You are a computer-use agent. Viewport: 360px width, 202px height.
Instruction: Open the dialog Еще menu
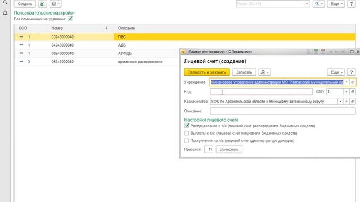click(x=336, y=72)
